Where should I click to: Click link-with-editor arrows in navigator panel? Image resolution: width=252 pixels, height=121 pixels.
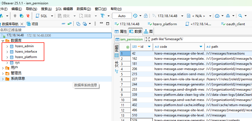tap(70, 24)
